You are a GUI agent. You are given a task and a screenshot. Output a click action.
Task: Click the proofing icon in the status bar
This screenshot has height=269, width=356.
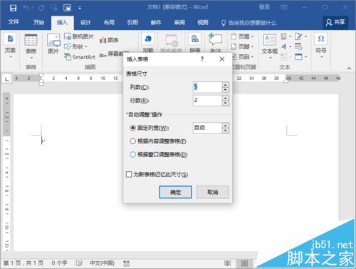(79, 263)
